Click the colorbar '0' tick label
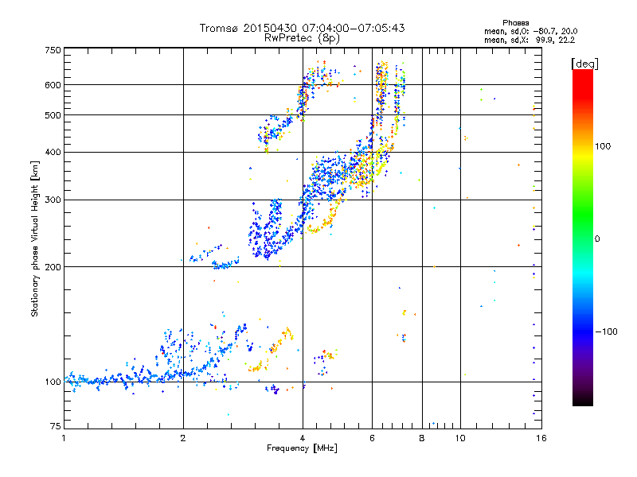The width and height of the screenshot is (637, 477). click(596, 239)
